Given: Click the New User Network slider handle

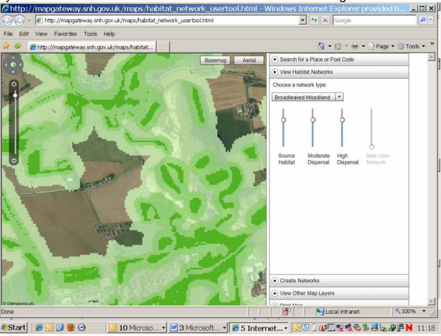Looking at the screenshot, I should [x=371, y=147].
